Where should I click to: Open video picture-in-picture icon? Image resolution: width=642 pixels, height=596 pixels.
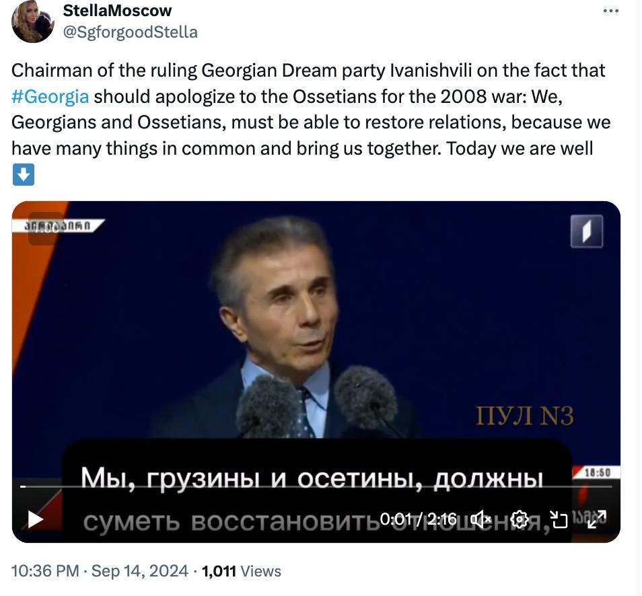click(559, 519)
